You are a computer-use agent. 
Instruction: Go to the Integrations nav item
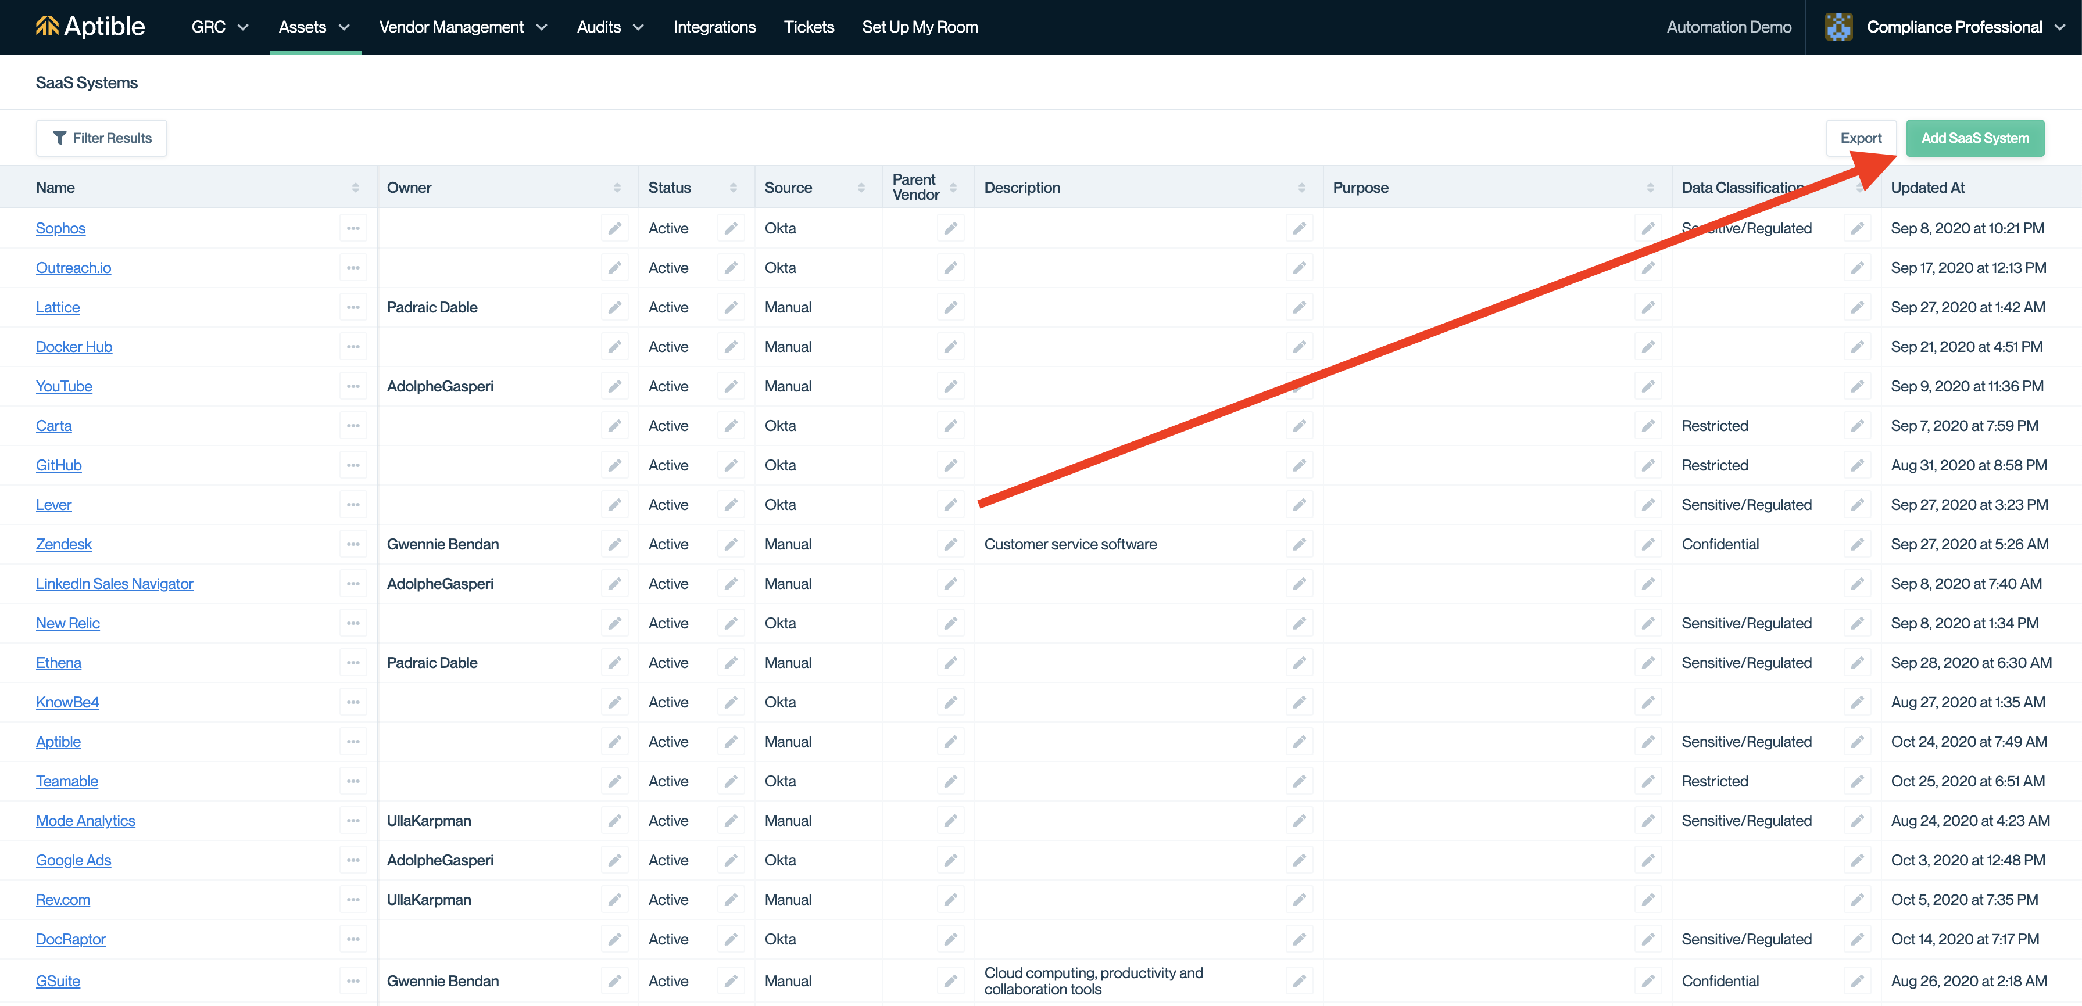714,27
